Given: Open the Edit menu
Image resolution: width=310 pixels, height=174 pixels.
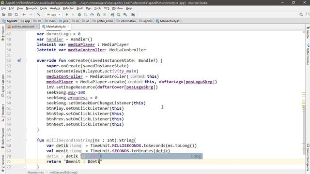Looking at the screenshot, I should click(11, 8).
